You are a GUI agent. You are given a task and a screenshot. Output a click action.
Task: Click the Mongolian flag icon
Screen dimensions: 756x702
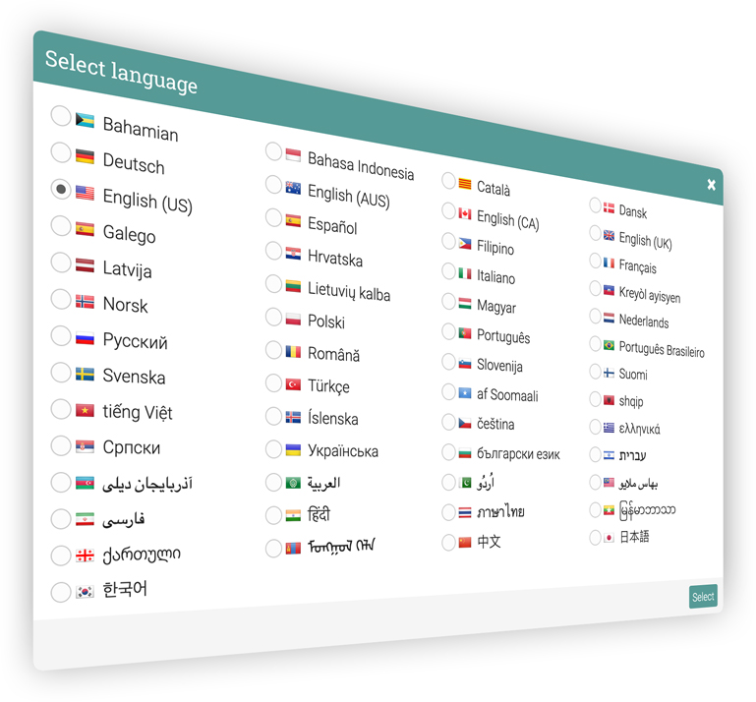coord(293,549)
